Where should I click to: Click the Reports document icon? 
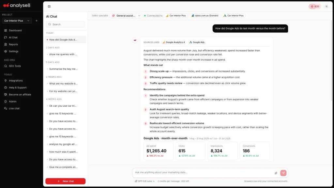pyautogui.click(x=6, y=44)
